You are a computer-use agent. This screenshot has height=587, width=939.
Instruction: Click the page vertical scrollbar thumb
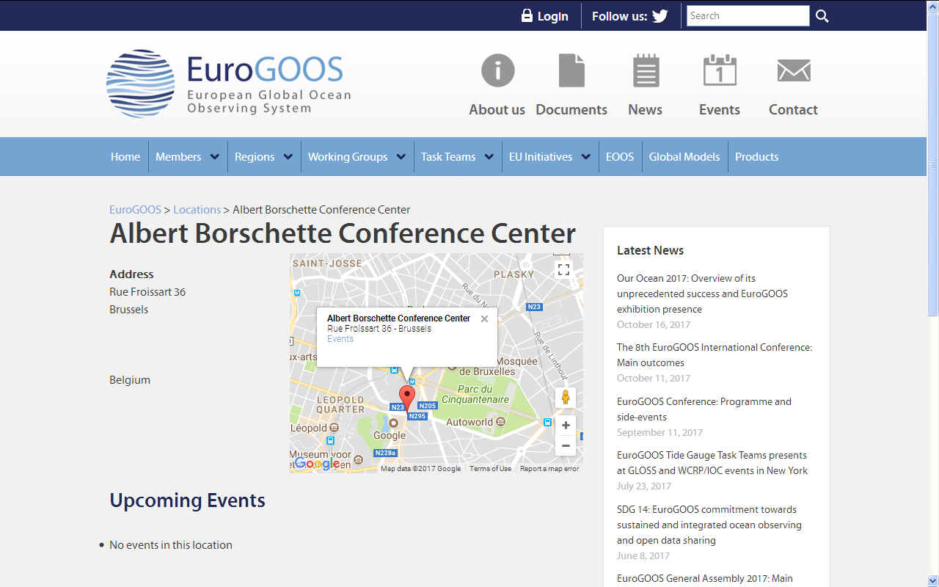pos(932,165)
